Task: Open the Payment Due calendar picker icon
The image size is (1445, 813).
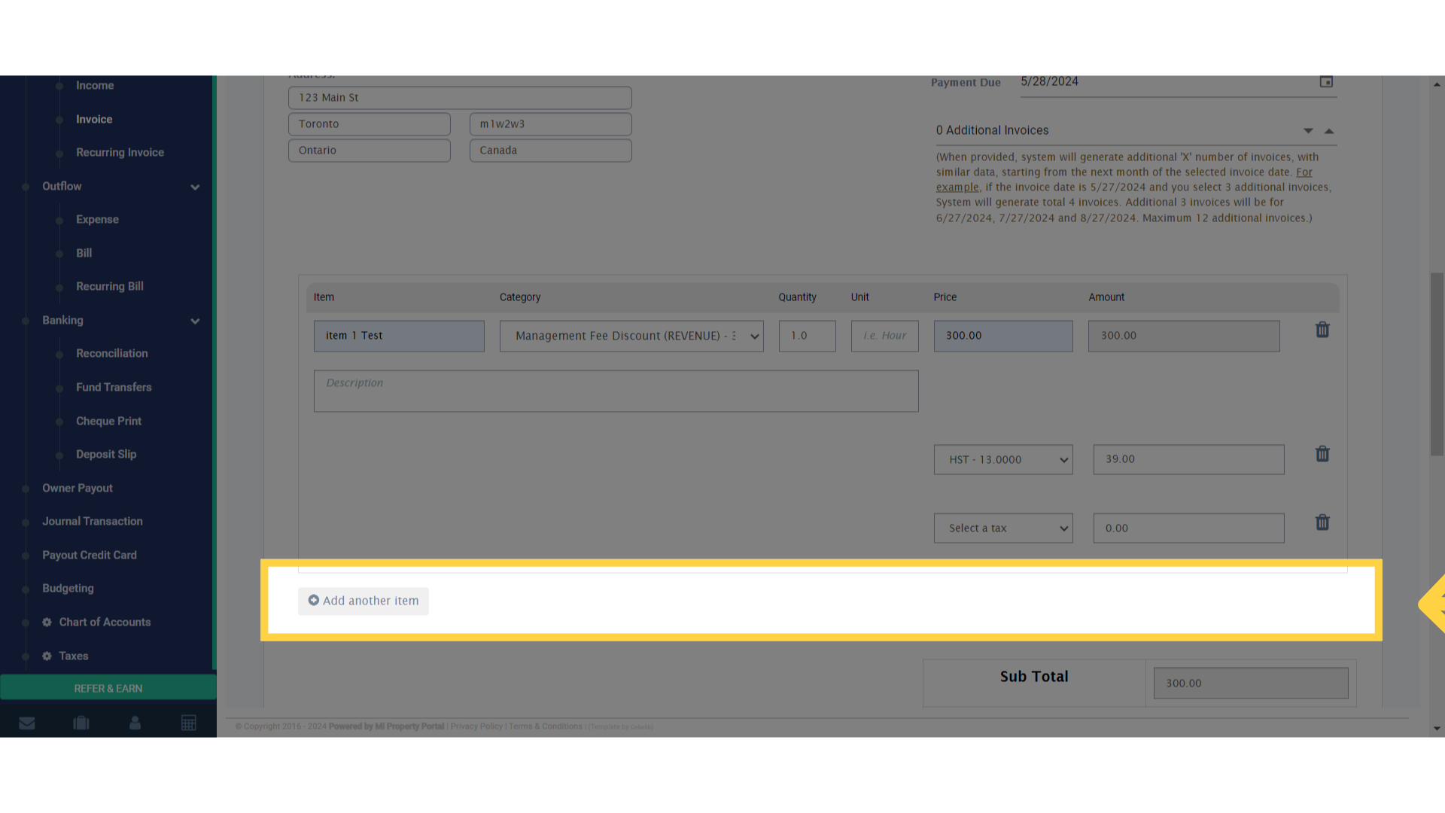Action: 1327,81
